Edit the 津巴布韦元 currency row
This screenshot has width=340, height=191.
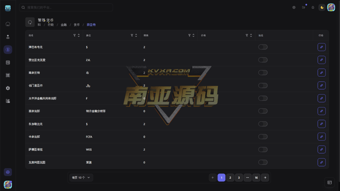(321, 47)
